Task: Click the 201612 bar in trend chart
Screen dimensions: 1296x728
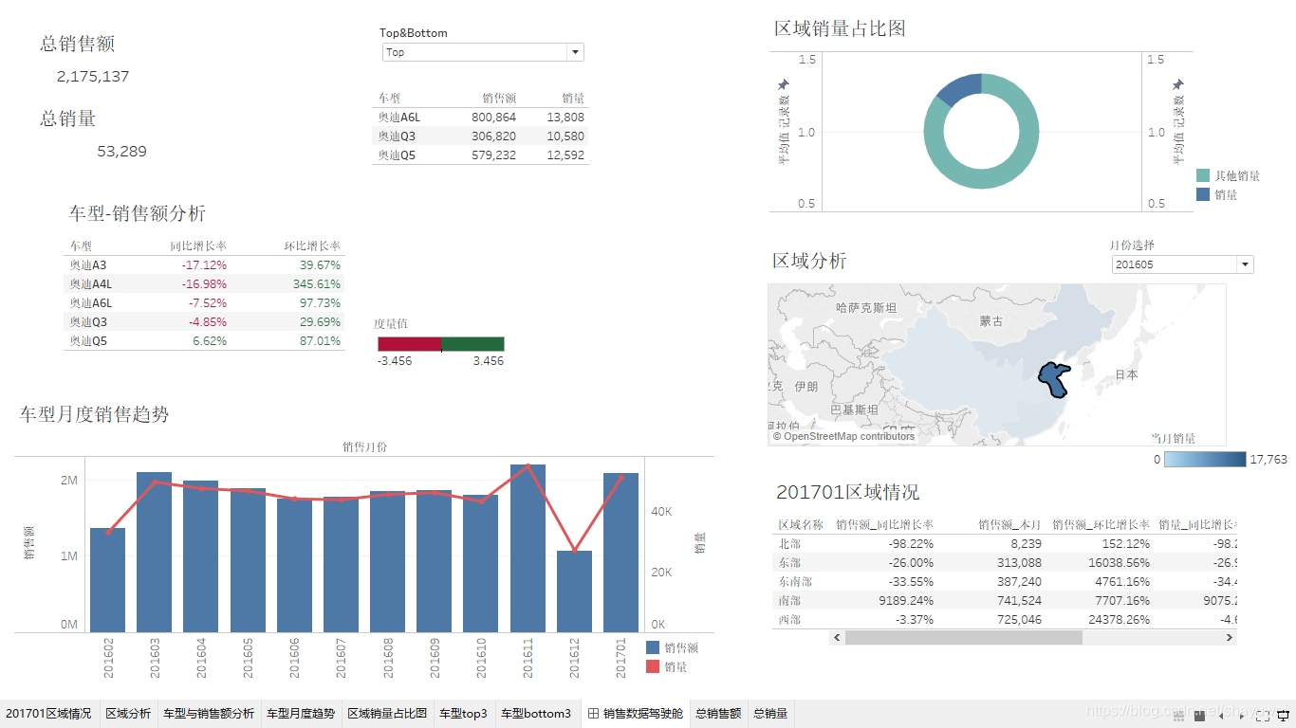Action: coord(574,591)
